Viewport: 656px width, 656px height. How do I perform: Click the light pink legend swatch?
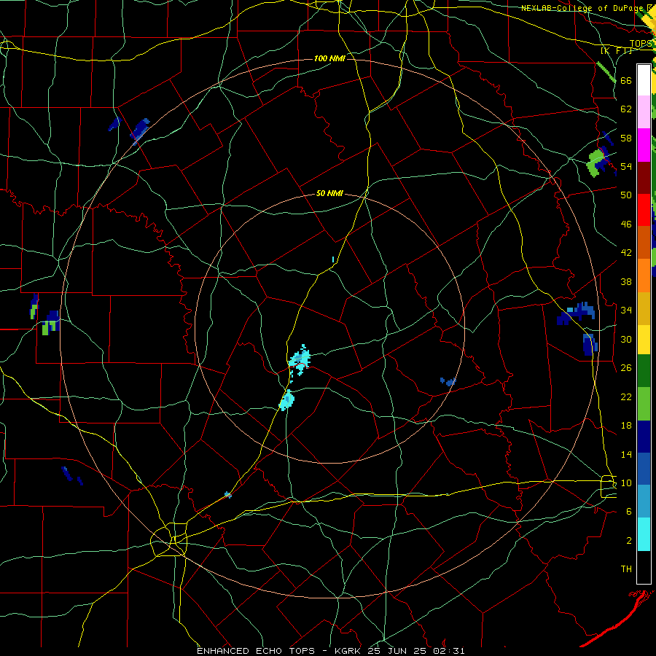(x=644, y=112)
